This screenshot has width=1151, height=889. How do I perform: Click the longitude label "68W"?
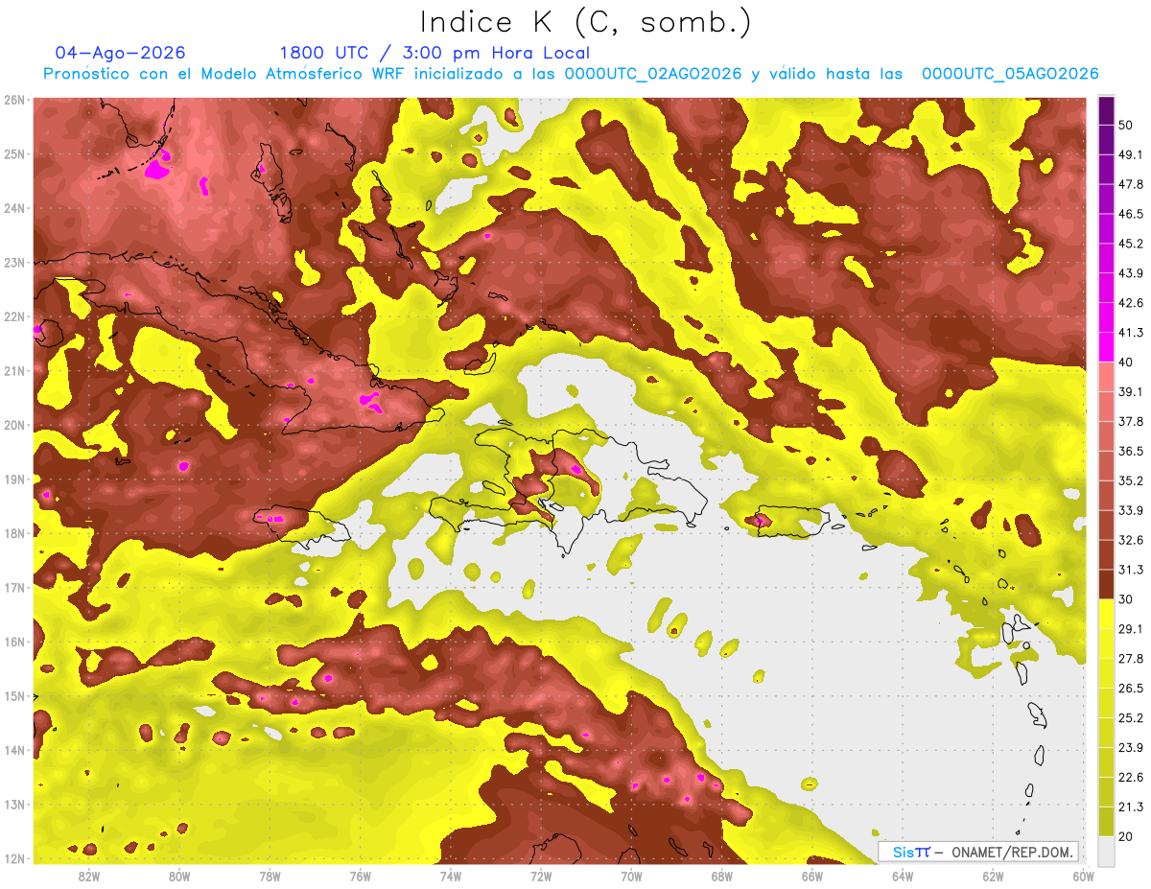click(x=721, y=876)
